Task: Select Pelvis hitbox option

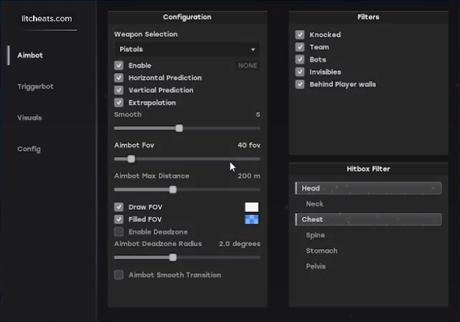Action: (x=316, y=267)
